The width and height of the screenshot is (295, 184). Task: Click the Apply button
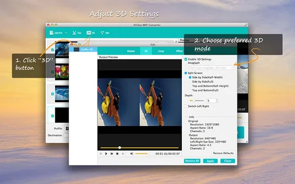pos(210,161)
